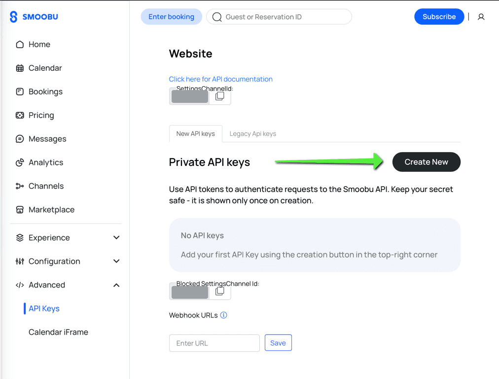
Task: Expand the Configuration menu chevron
Action: pos(116,261)
